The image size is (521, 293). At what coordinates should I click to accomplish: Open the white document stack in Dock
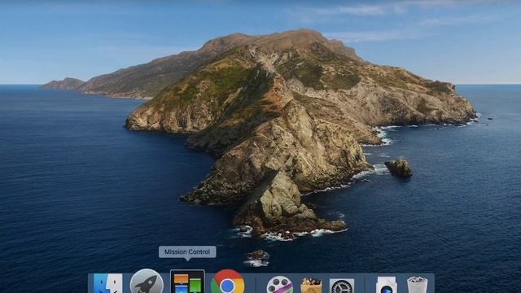(x=387, y=285)
